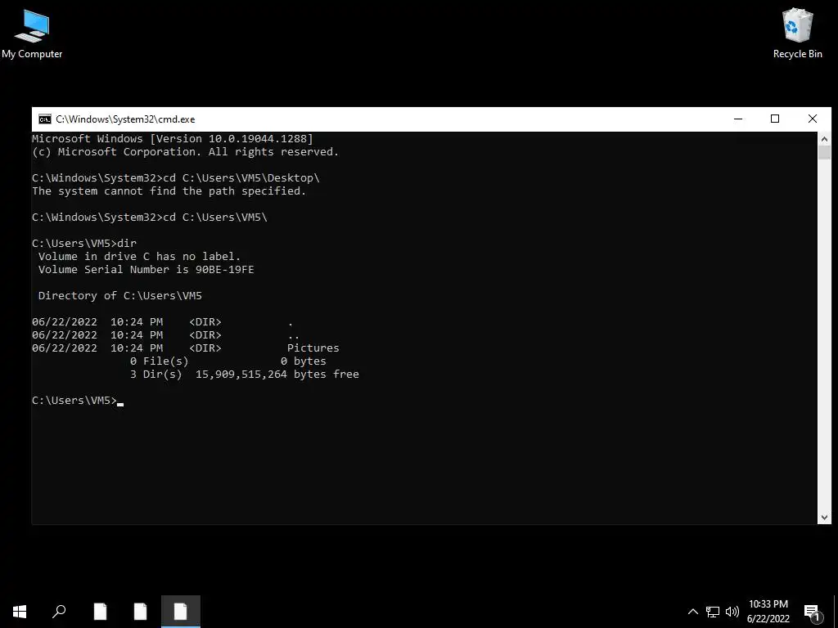Open the Recycle Bin desktop icon

coord(797,34)
